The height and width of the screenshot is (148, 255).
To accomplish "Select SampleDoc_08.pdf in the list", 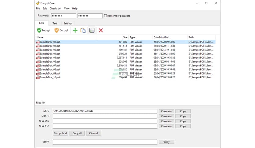I will point(125,70).
